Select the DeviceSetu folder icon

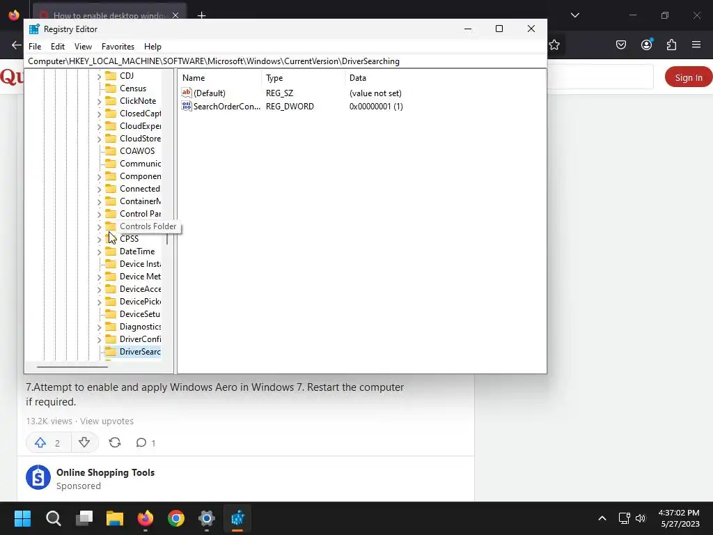111,314
